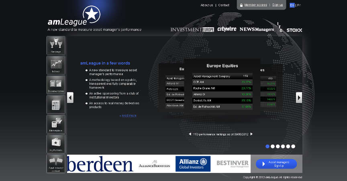Click the Asset Management Company column header
The image size is (347, 181).
[x=212, y=76]
